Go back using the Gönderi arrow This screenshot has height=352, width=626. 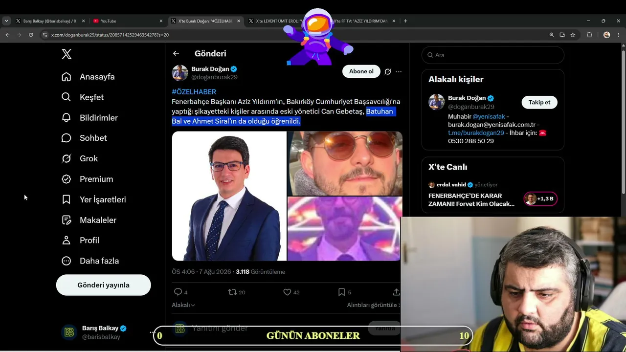pyautogui.click(x=176, y=53)
